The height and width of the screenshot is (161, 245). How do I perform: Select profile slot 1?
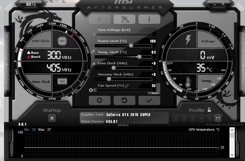coord(176,118)
